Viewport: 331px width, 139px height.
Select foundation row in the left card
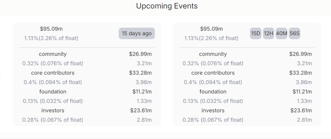tap(53, 92)
